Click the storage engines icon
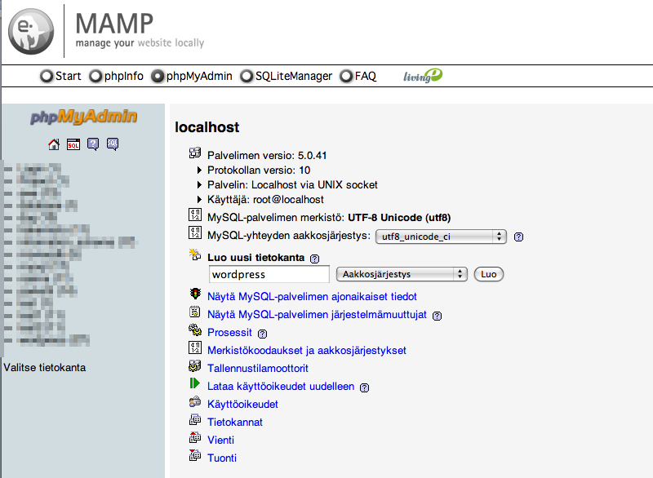 pyautogui.click(x=195, y=365)
